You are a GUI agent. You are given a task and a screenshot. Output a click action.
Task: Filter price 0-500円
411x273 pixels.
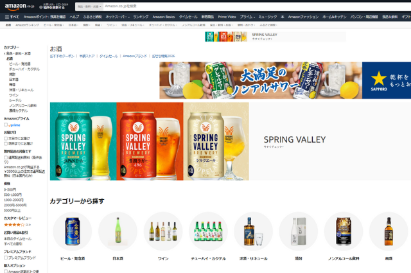[10, 189]
